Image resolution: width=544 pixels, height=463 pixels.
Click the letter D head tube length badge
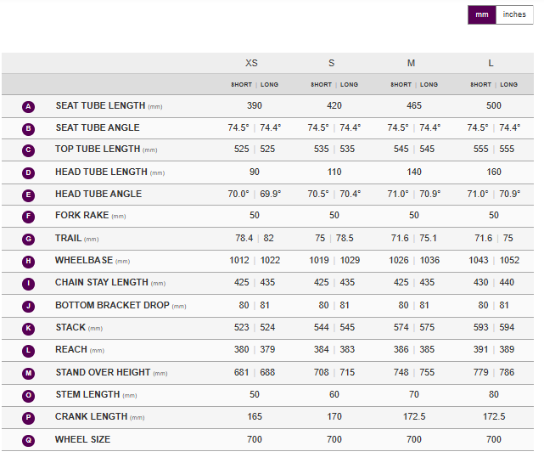(x=29, y=172)
